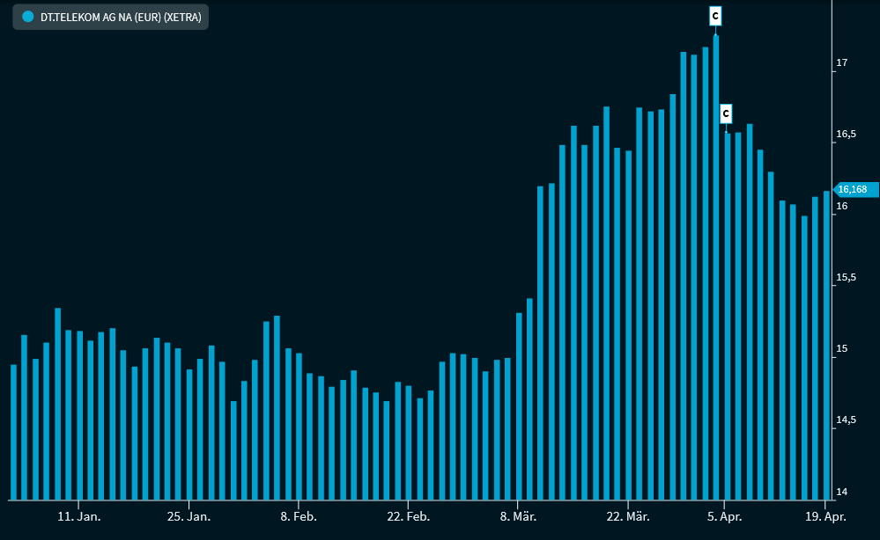The height and width of the screenshot is (540, 880).
Task: Select the 19. Apr. axis label
Action: [825, 517]
